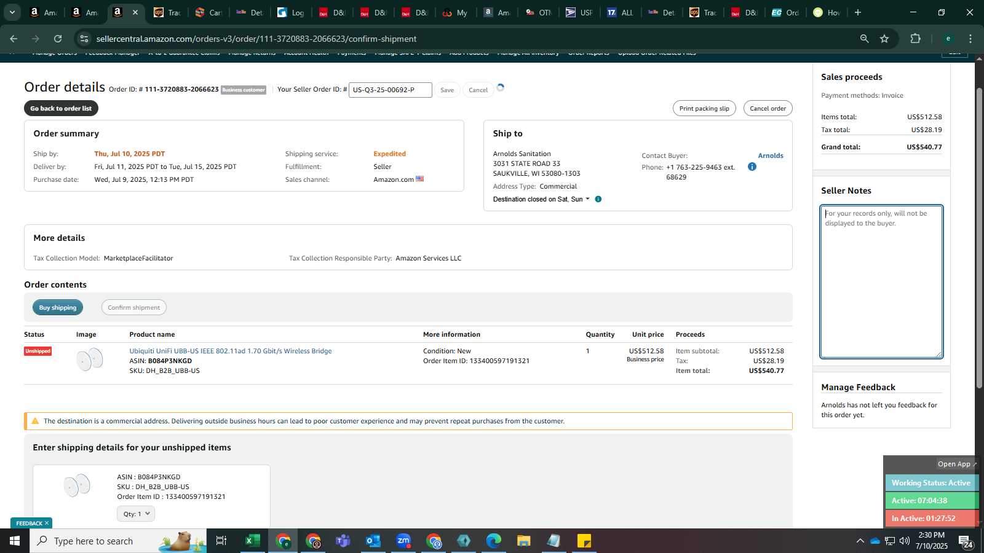Focus the Your Seller Order ID field

click(x=391, y=90)
